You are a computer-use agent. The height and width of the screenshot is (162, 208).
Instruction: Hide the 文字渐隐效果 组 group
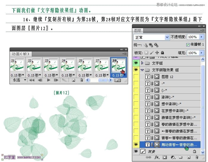pyautogui.click(x=136, y=70)
